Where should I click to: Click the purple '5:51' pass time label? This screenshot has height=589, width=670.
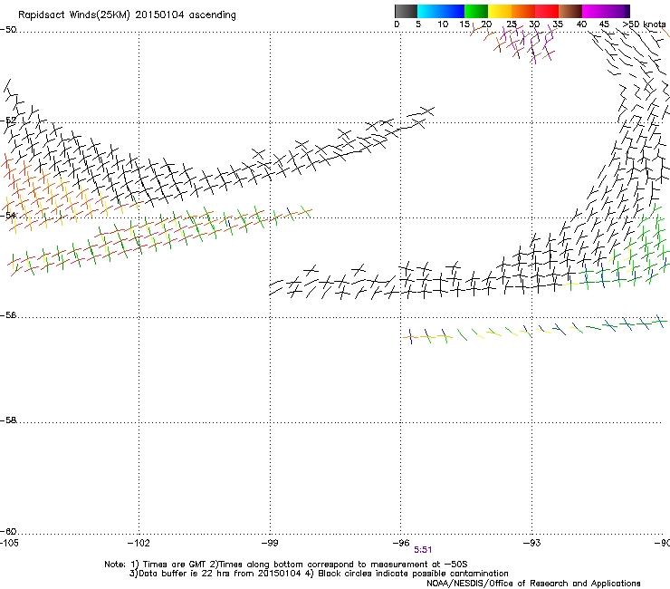pos(423,550)
